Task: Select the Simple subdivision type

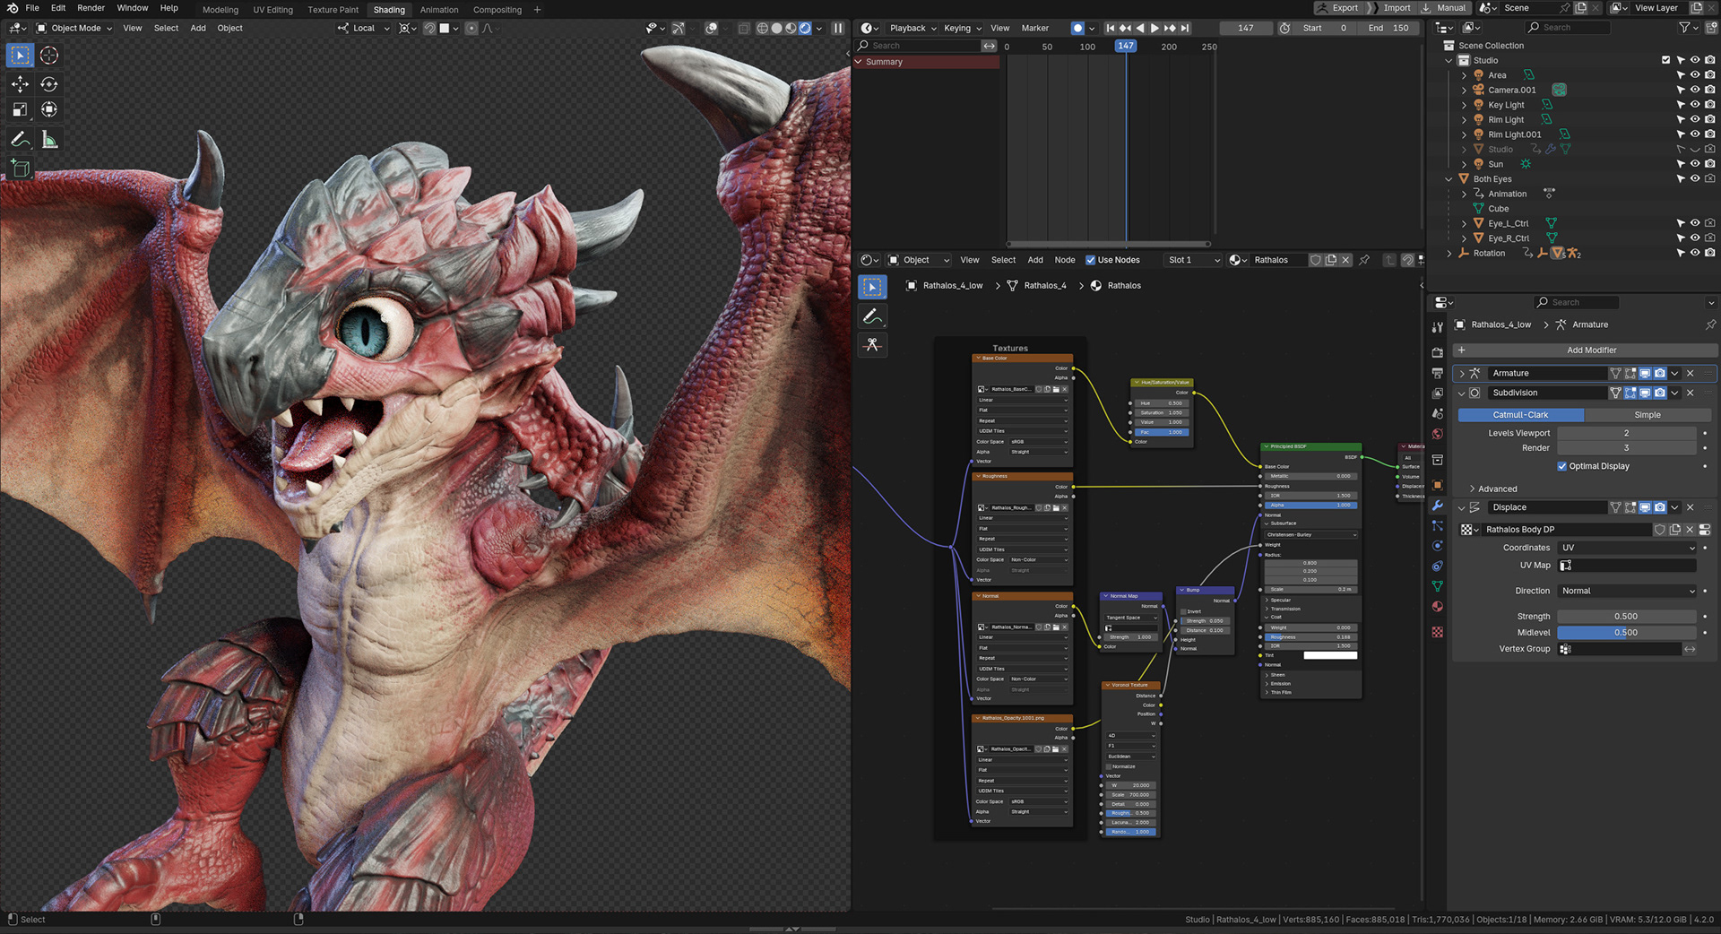Action: (1647, 415)
